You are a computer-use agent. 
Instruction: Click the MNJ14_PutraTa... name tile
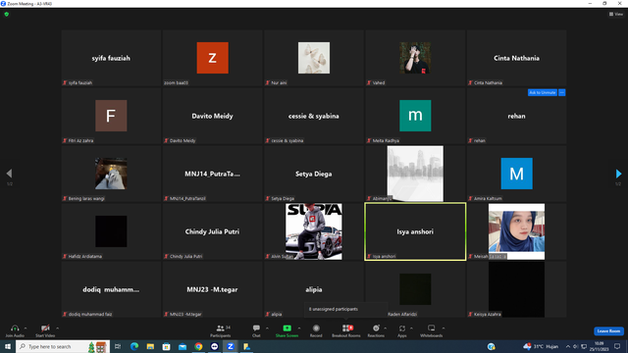click(212, 174)
